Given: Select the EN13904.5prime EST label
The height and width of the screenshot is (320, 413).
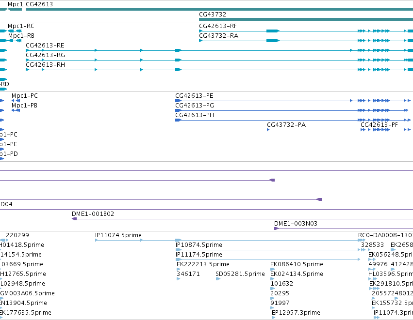Looking at the screenshot, I should point(23,303).
